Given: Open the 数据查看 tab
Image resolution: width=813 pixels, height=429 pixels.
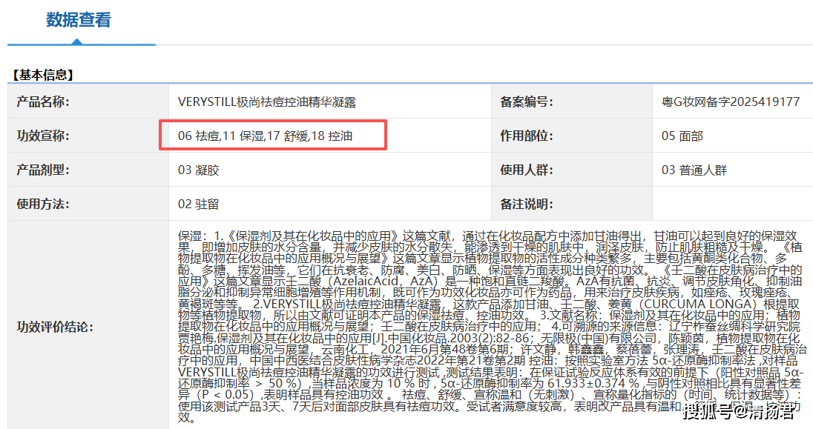Looking at the screenshot, I should coord(79,21).
